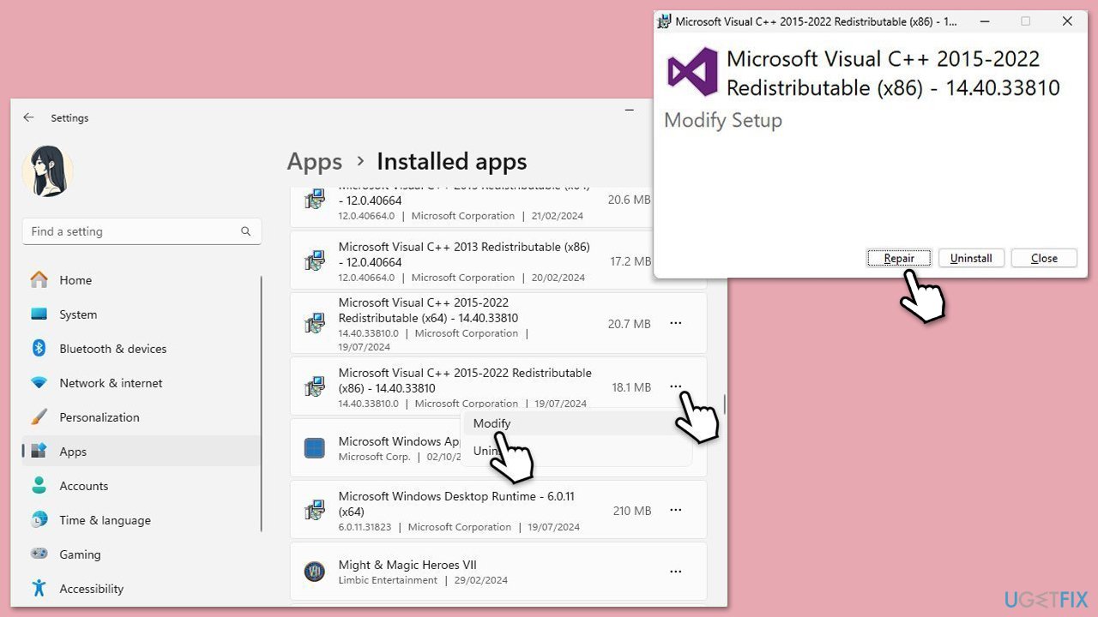This screenshot has width=1098, height=617.
Task: Open more options for Might & Magic Heroes VII
Action: coord(675,572)
